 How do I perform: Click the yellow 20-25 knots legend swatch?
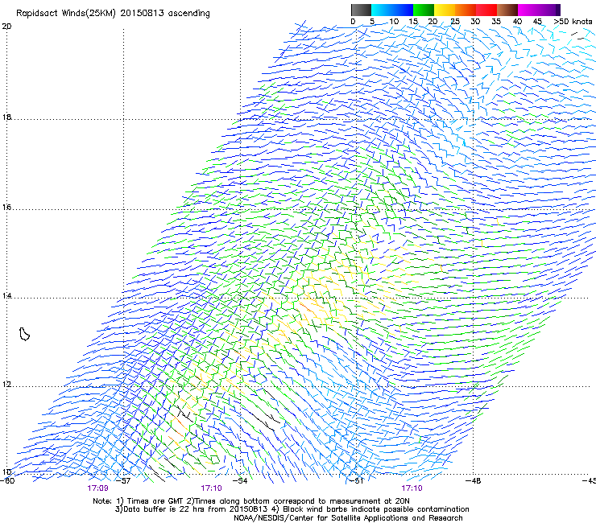(445, 10)
